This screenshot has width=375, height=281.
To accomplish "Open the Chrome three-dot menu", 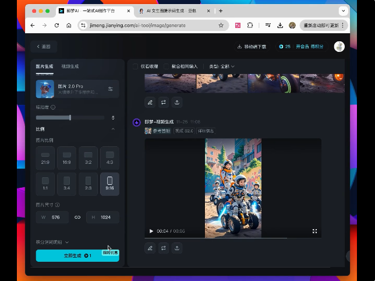I will tap(343, 26).
